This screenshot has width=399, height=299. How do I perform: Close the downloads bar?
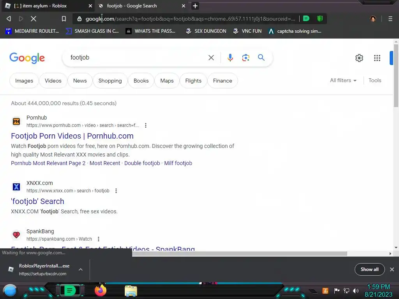(x=392, y=269)
